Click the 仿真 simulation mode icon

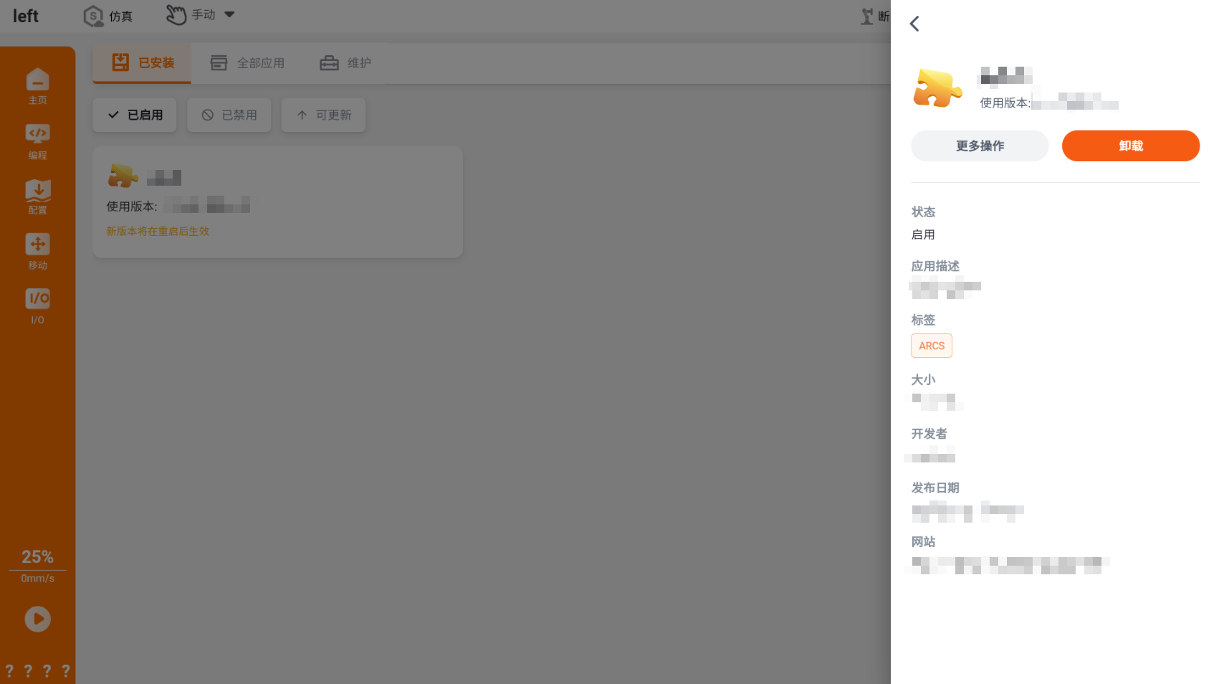click(x=94, y=16)
